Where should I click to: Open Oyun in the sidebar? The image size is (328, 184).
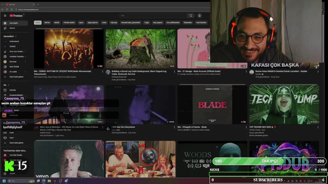(15, 138)
